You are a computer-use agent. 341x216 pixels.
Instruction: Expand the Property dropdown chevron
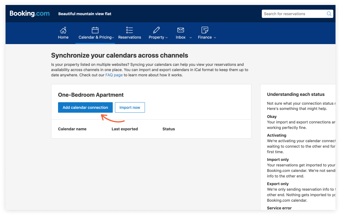click(166, 37)
